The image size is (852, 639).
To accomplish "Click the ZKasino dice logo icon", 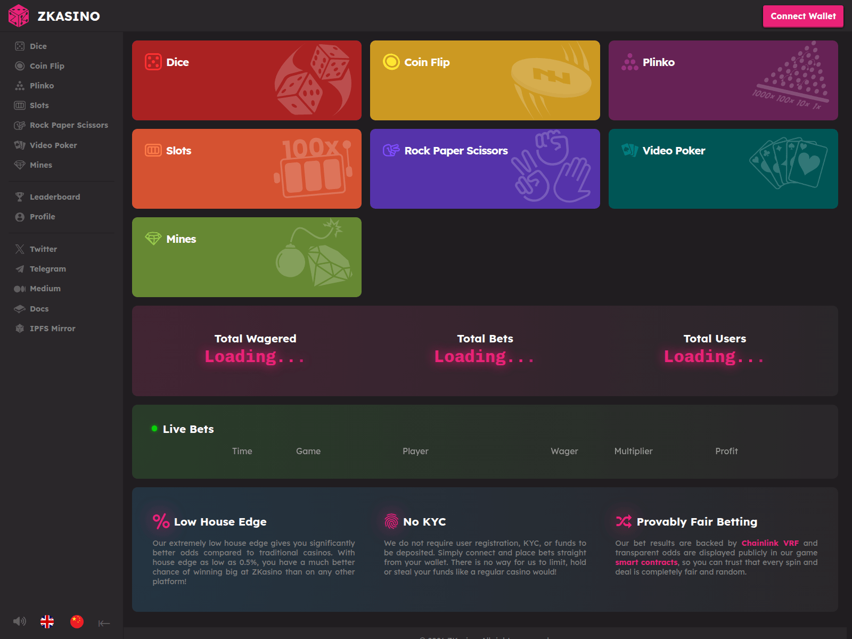I will click(19, 16).
